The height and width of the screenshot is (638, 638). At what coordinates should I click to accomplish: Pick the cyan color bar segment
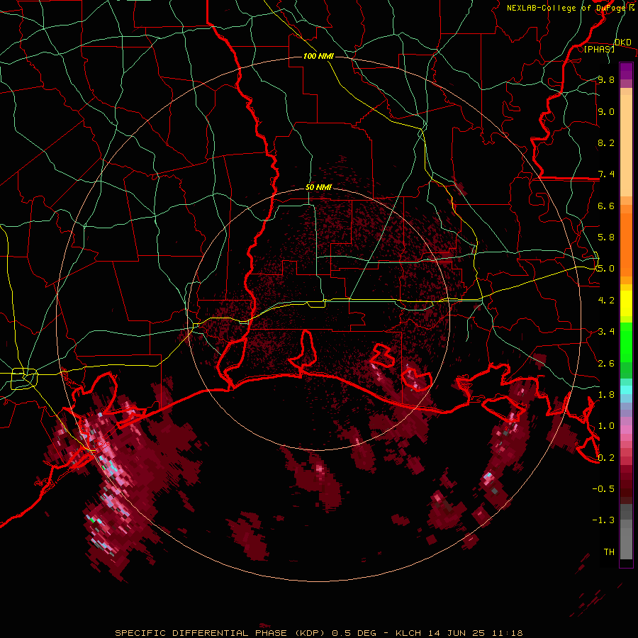pyautogui.click(x=626, y=389)
